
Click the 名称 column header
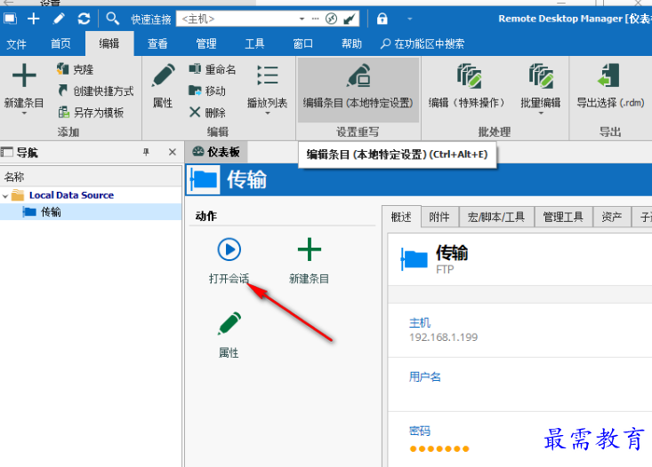pyautogui.click(x=91, y=178)
